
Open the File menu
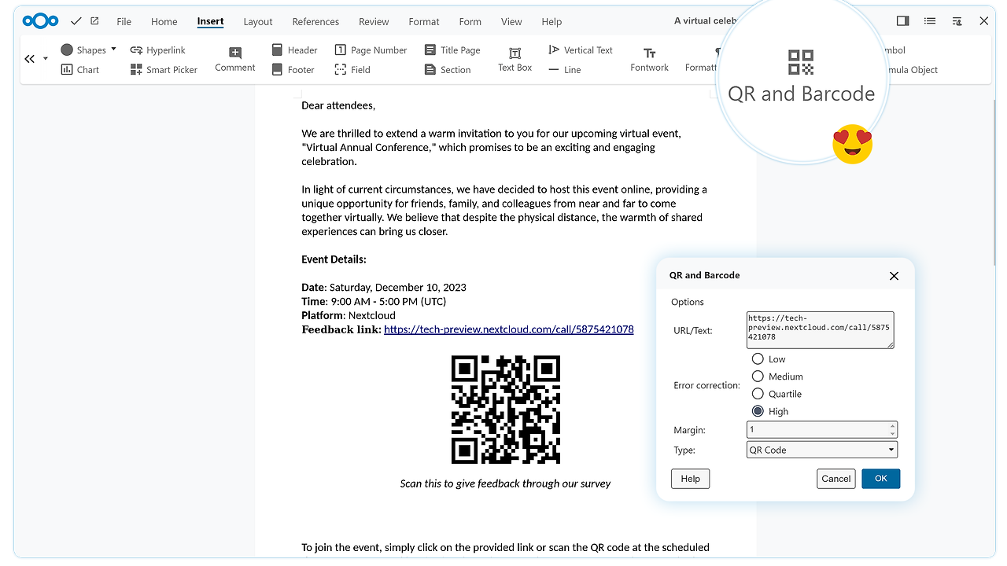tap(124, 21)
